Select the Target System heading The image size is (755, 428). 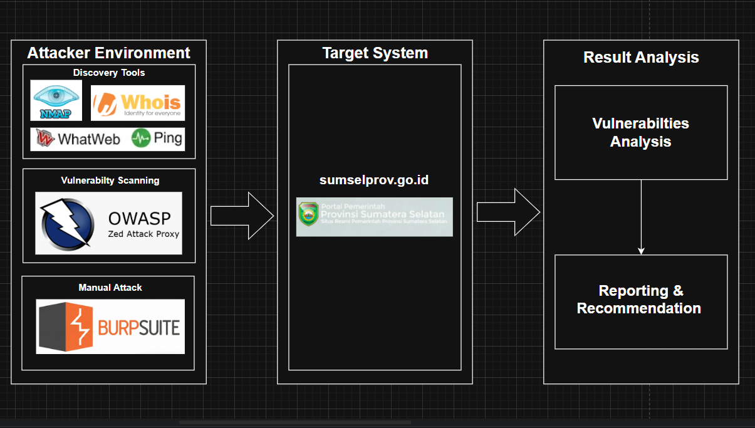(375, 53)
